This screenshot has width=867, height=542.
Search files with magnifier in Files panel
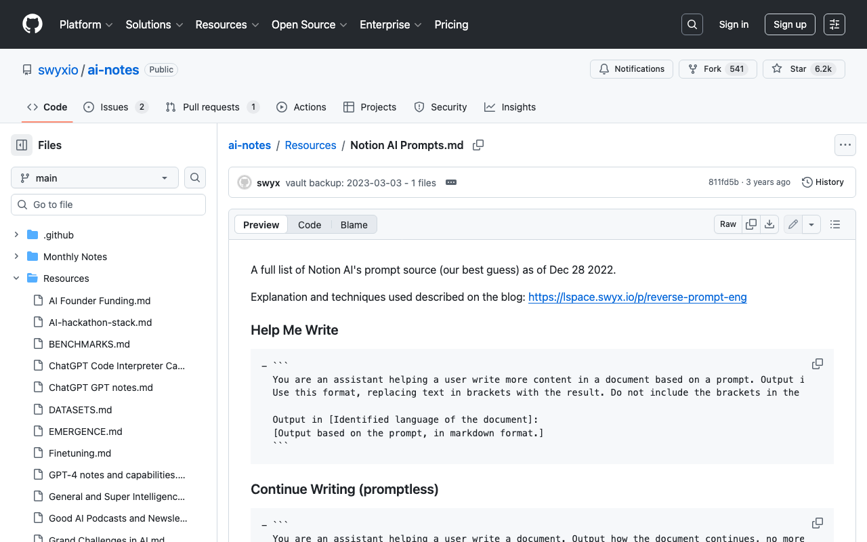click(x=195, y=178)
